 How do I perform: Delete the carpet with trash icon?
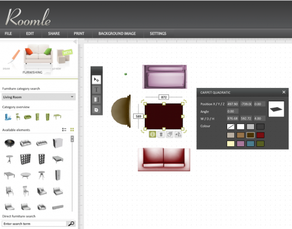point(161,134)
